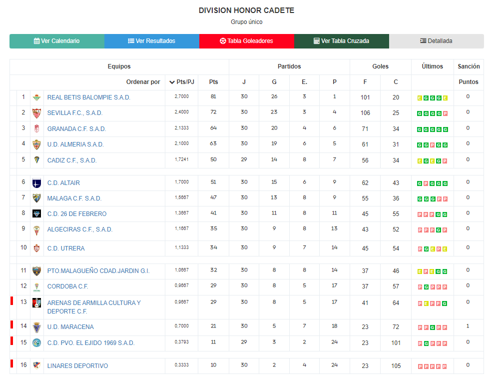Click the red relegation marker beside U.D. Maracena
Image resolution: width=495 pixels, height=376 pixels.
pos(11,324)
